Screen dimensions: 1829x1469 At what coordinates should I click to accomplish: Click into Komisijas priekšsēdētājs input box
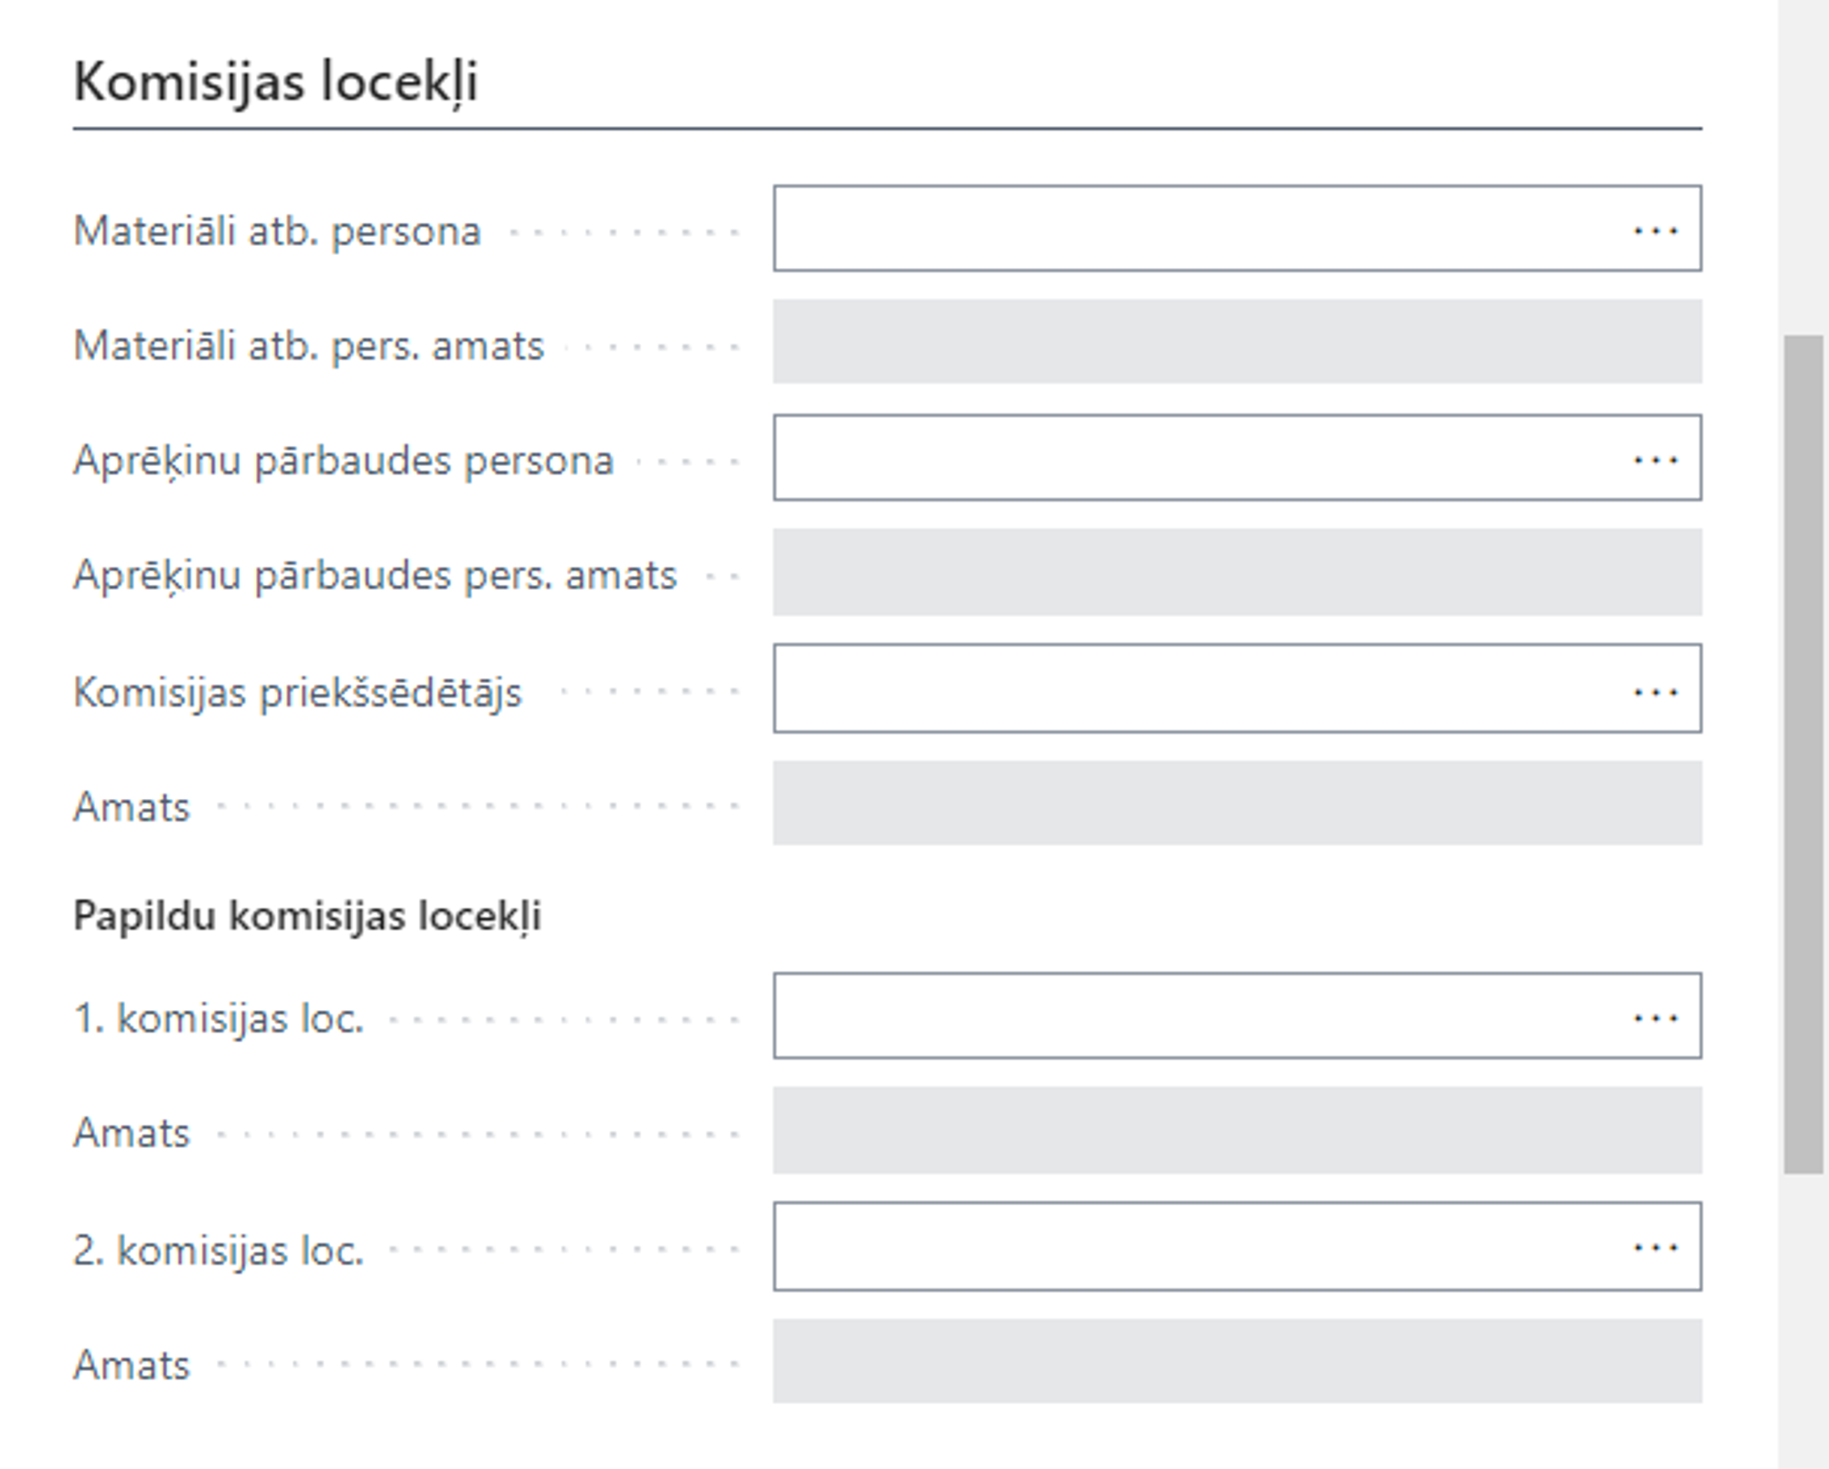[1189, 688]
